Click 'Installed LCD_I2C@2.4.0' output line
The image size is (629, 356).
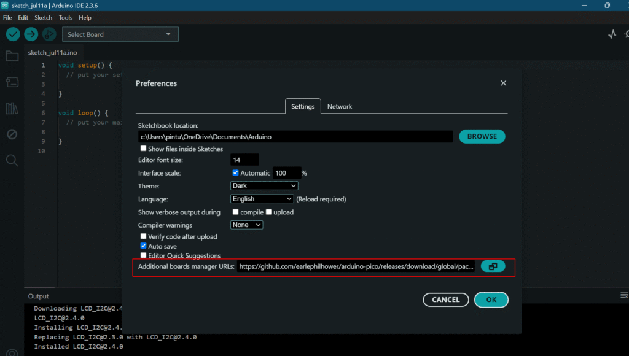click(79, 346)
